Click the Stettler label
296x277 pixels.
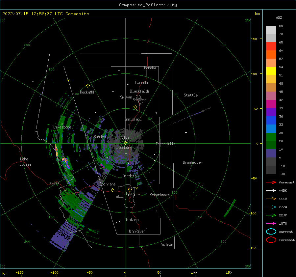[192, 95]
